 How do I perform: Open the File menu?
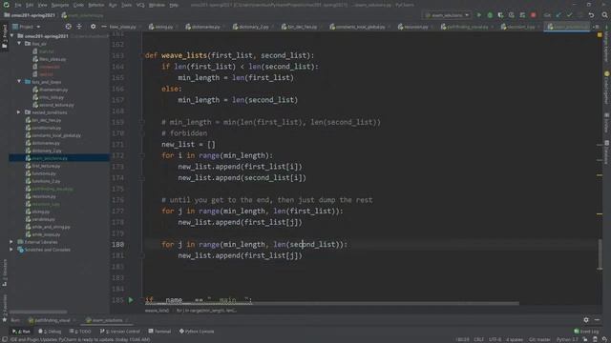coord(18,5)
